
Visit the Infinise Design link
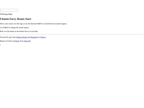point(22,37)
